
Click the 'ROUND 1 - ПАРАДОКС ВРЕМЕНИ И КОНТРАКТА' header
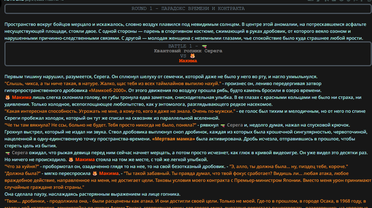pos(188,8)
